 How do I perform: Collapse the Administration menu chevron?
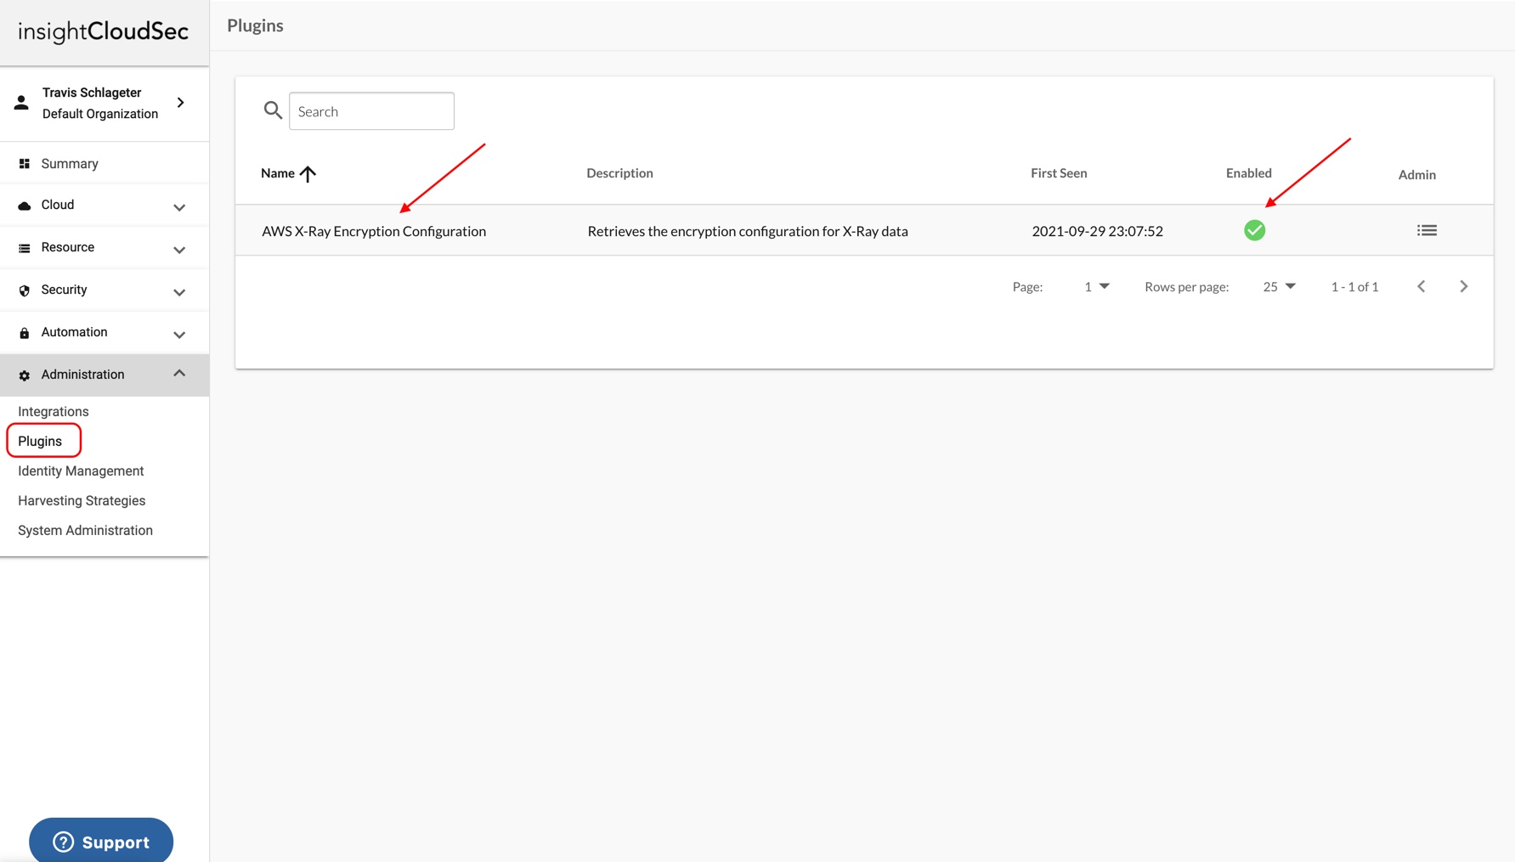179,374
